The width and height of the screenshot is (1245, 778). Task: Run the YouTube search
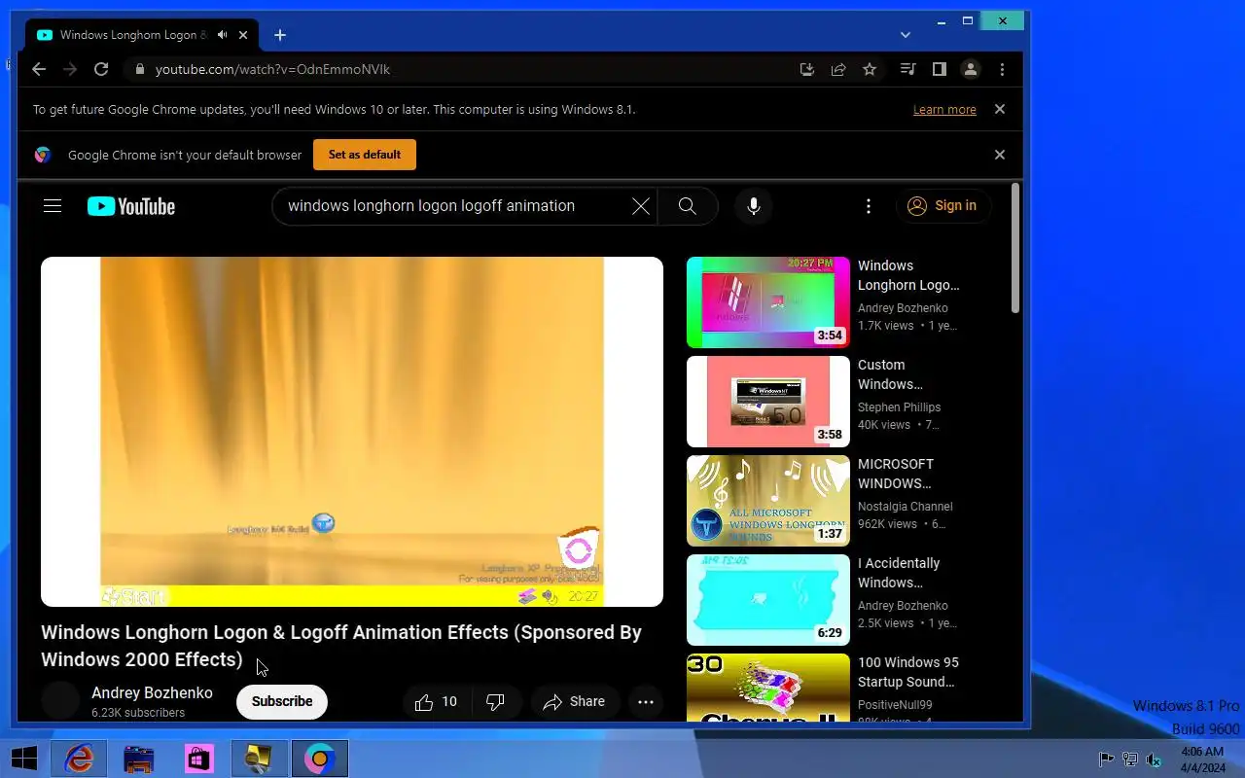coord(688,206)
